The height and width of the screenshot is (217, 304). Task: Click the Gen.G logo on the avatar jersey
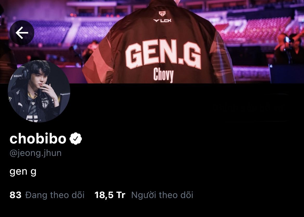tap(45, 104)
